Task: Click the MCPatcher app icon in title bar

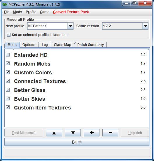Action: click(4, 4)
